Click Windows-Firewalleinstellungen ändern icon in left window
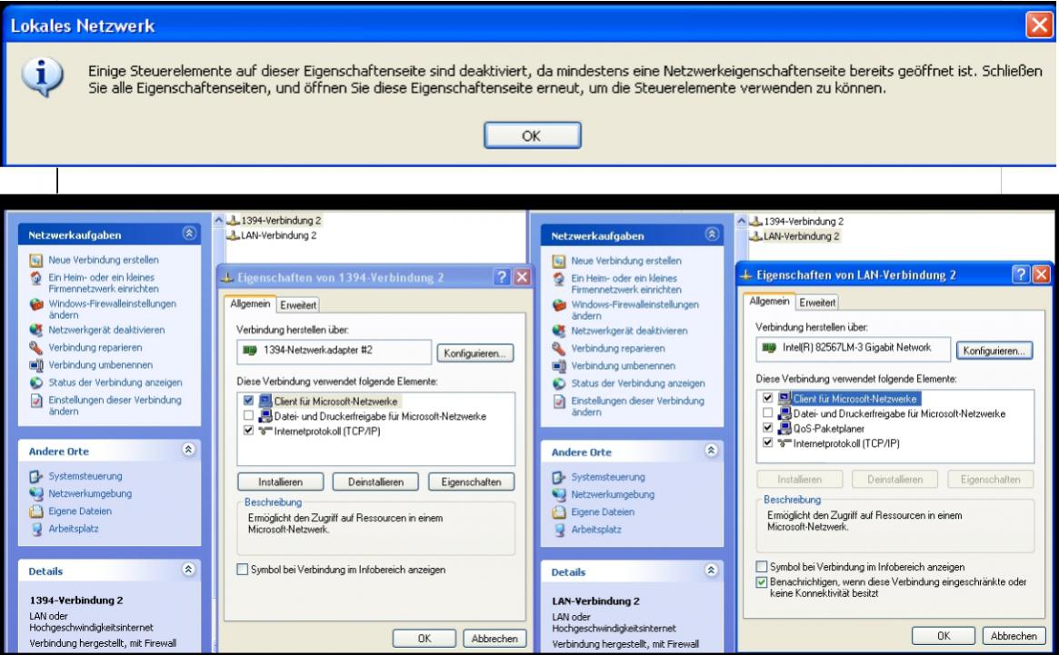This screenshot has height=655, width=1059. tap(35, 303)
